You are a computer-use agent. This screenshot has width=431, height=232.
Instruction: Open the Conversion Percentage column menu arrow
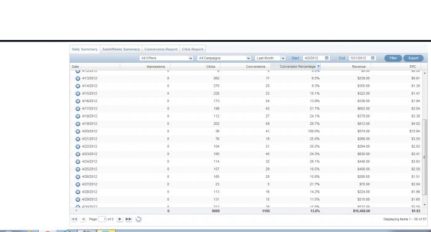pos(318,66)
